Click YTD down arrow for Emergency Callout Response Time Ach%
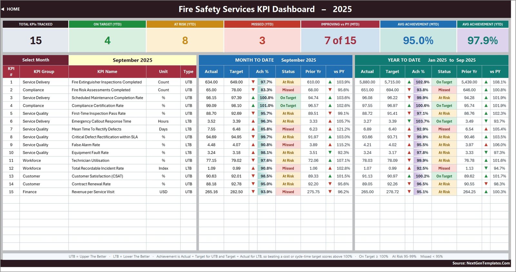The image size is (516, 272). (x=409, y=121)
